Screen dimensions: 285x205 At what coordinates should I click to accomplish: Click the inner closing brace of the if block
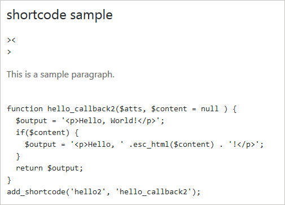(18, 156)
